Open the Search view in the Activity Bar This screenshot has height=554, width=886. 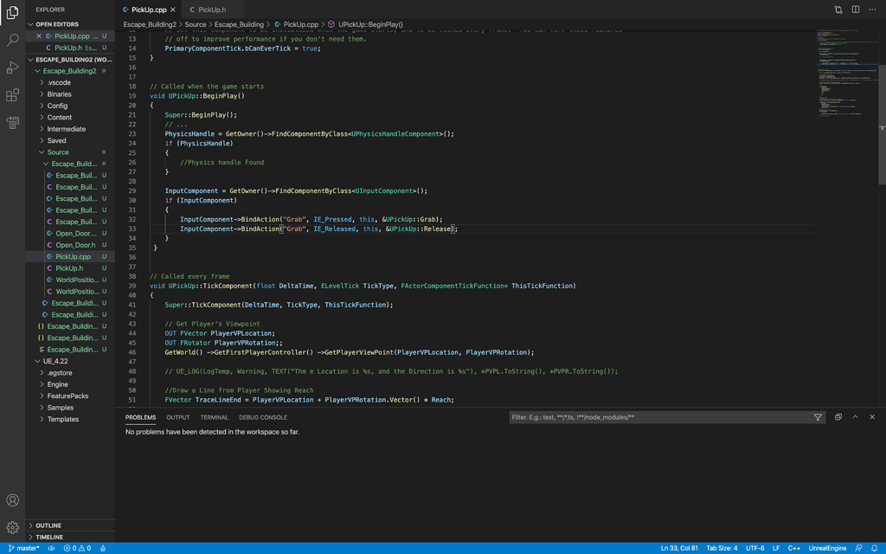[x=12, y=39]
